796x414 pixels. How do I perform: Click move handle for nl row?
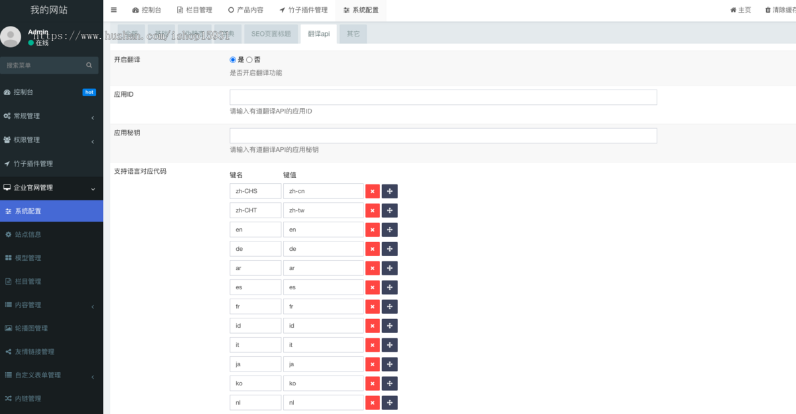tap(389, 403)
